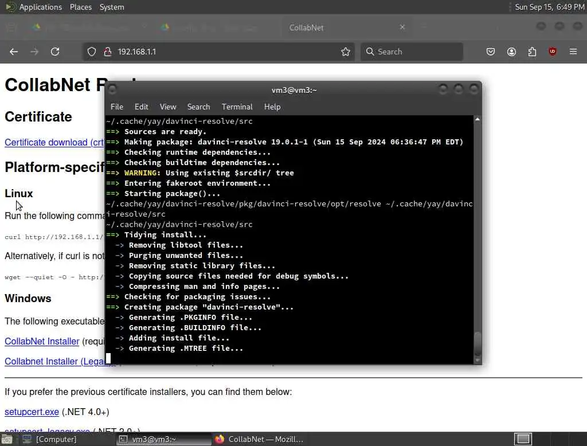Click terminal scrollbar up arrow

[x=478, y=119]
